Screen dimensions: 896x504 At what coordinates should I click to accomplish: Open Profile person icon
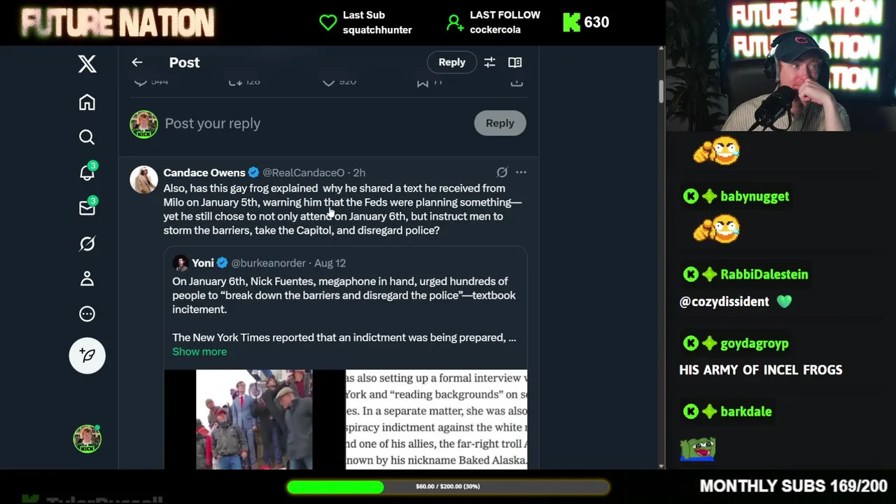tap(87, 279)
